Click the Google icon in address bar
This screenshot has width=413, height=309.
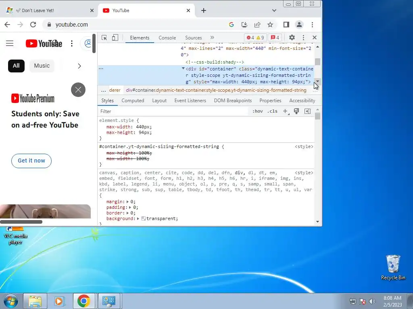[232, 25]
